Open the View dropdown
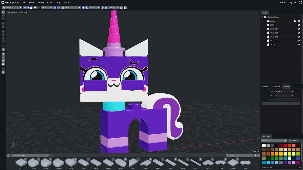The image size is (303, 170). point(46,8)
